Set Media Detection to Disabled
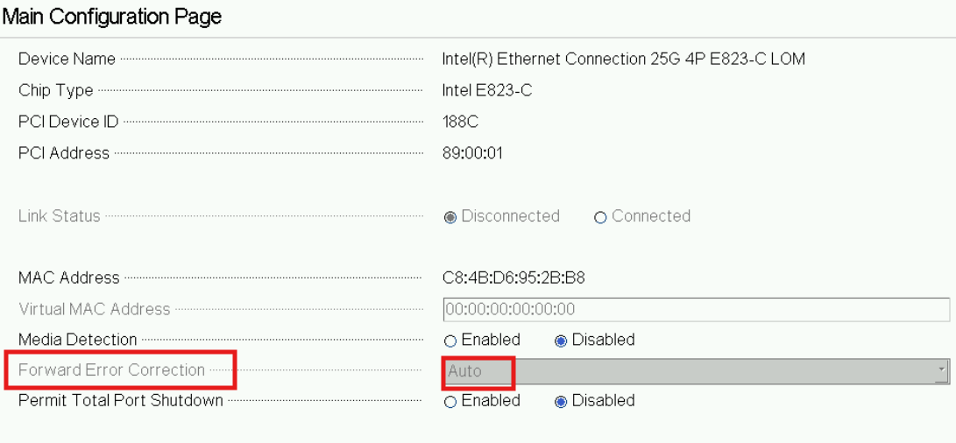Viewport: 956px width, 443px height. (561, 341)
